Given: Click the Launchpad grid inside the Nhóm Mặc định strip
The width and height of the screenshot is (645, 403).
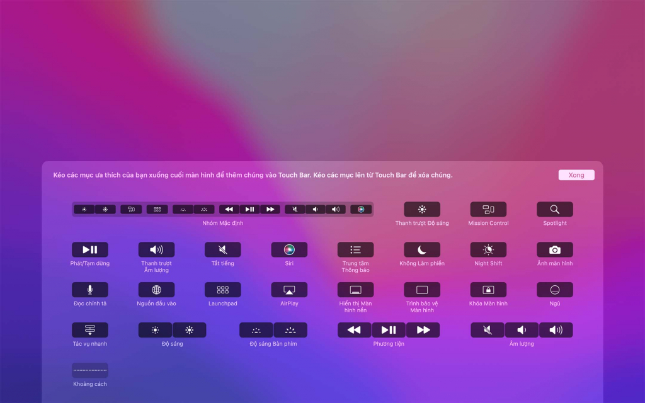Looking at the screenshot, I should [x=157, y=209].
